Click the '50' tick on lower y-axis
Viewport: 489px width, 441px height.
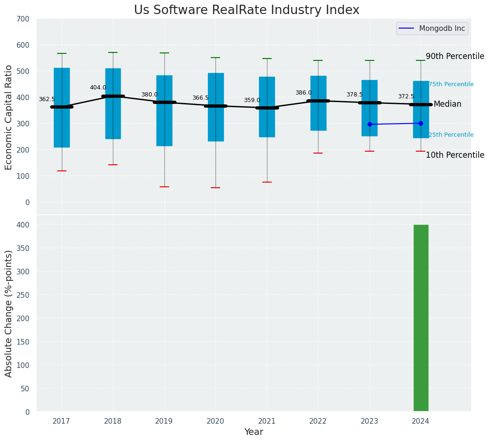coord(25,389)
